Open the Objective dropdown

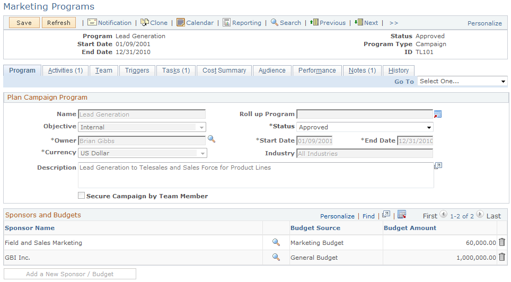142,127
